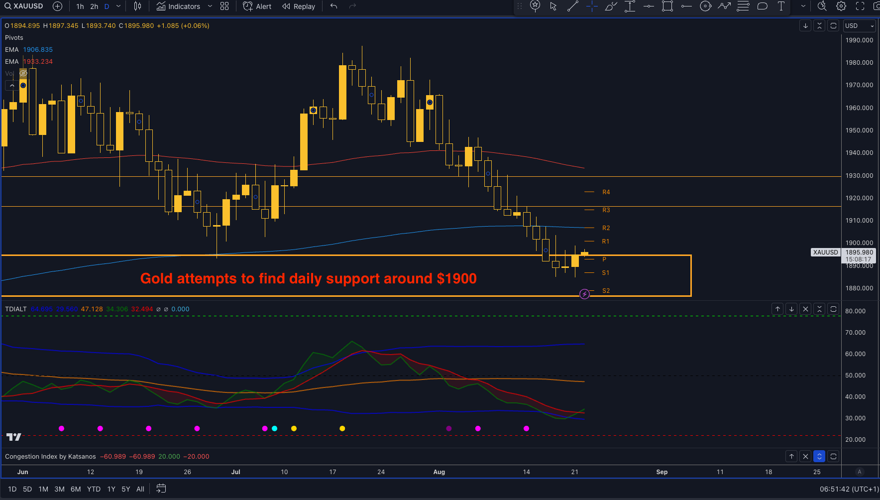Click the XAUUSD symbol search field
880x500 pixels.
pos(24,6)
